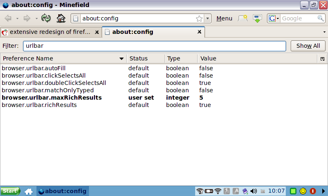
Task: Click the Google search field
Action: 299,18
